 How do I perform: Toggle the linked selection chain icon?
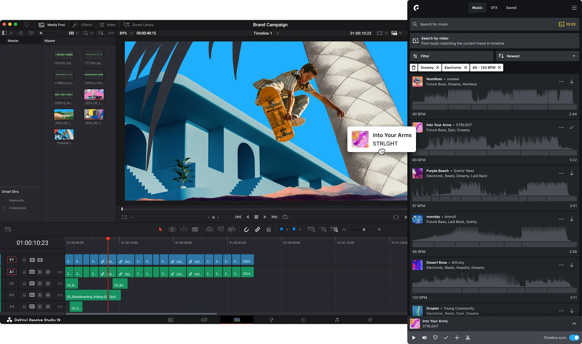(x=257, y=229)
